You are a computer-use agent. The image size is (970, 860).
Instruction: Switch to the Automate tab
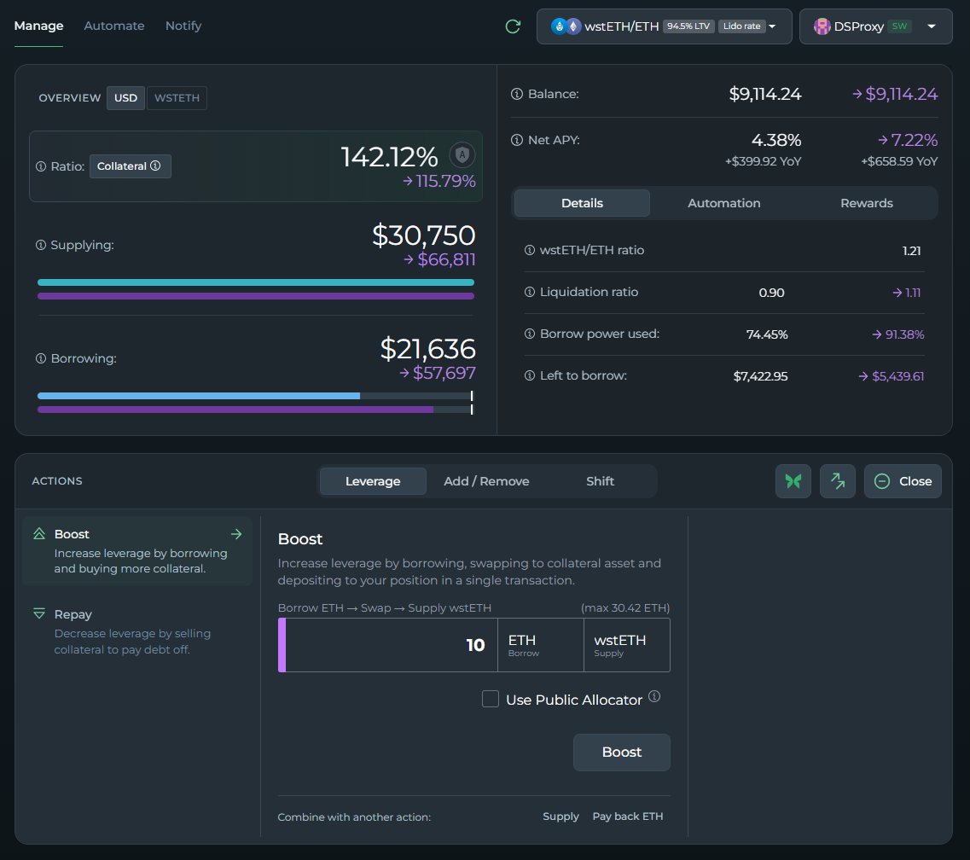pos(114,26)
